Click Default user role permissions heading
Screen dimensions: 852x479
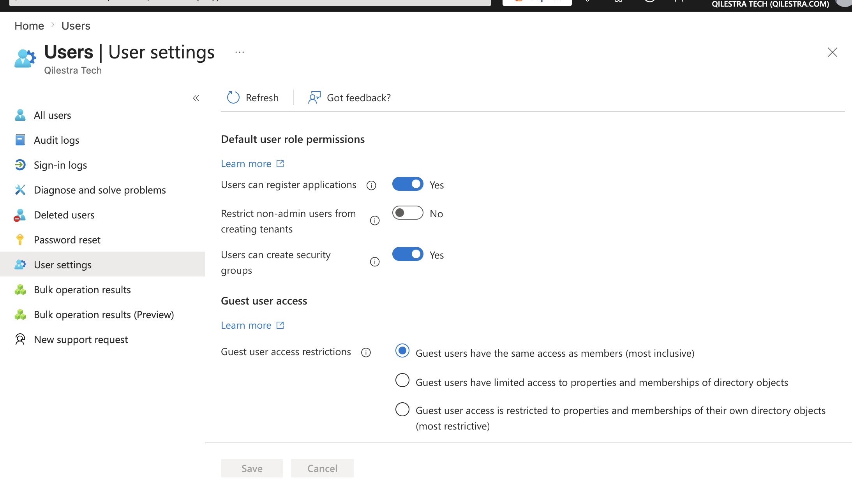293,139
